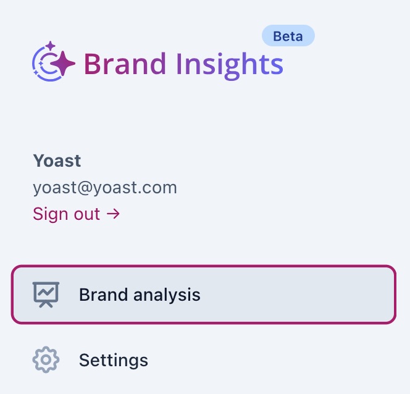Screen dimensions: 410x394
Task: Click the word "analysis" in the highlighted item
Action: (x=167, y=295)
